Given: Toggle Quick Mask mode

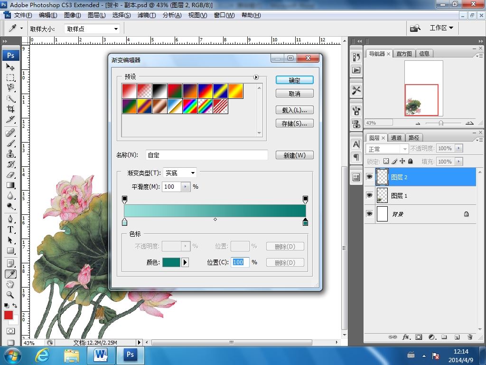Looking at the screenshot, I should [x=10, y=331].
